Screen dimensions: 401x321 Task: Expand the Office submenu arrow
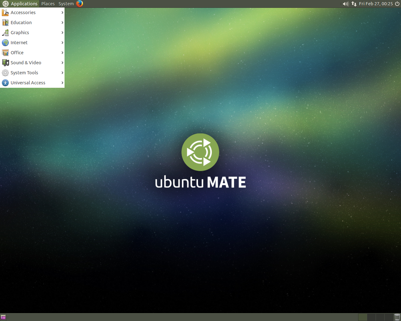(62, 53)
